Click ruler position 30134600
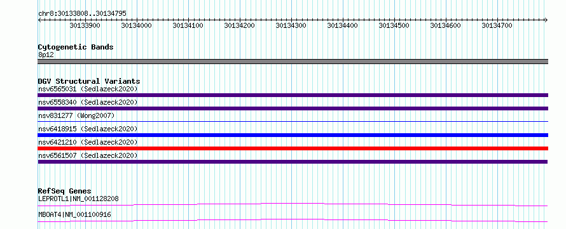The width and height of the screenshot is (566, 229). (446, 25)
